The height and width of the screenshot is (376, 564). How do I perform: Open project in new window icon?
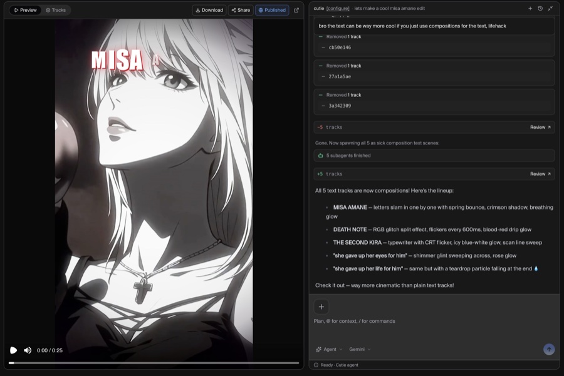pos(296,10)
